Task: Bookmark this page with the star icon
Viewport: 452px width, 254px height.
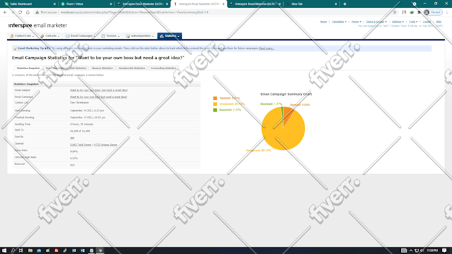Action: 395,13
